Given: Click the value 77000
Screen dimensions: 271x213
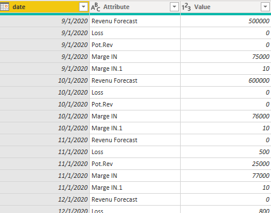Looking at the screenshot, I should (261, 176).
